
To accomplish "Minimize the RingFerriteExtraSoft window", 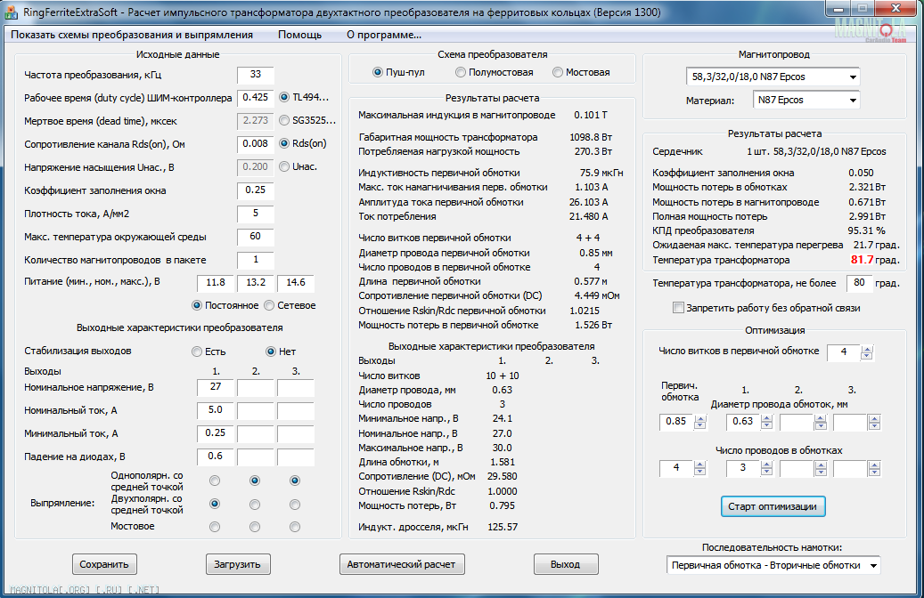I will (x=838, y=9).
